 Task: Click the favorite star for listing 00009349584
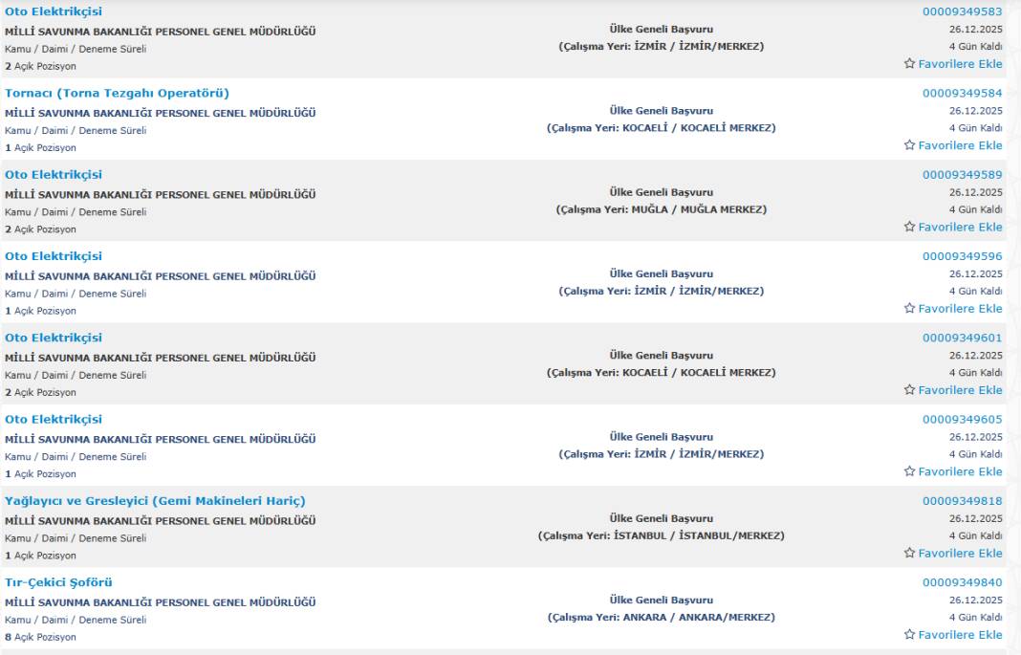click(910, 145)
